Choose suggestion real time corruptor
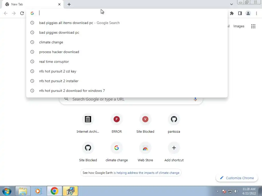The height and width of the screenshot is (196, 262). (x=127, y=62)
